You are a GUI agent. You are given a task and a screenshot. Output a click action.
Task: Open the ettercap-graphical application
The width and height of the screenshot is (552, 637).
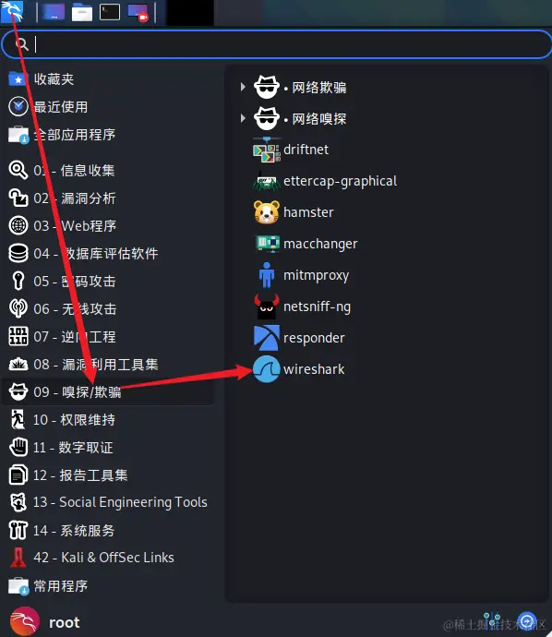tap(325, 181)
